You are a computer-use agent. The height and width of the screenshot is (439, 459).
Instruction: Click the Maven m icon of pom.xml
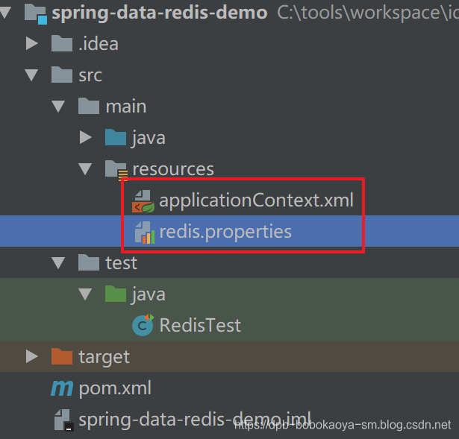(x=62, y=388)
